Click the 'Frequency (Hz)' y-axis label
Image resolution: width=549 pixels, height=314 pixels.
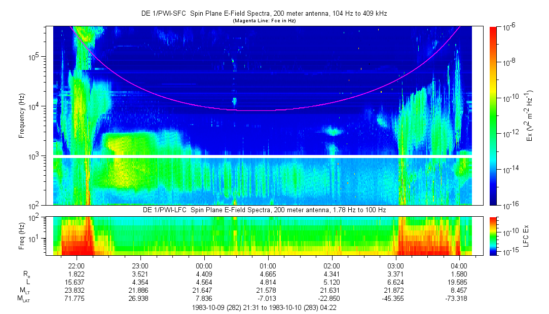(22, 115)
